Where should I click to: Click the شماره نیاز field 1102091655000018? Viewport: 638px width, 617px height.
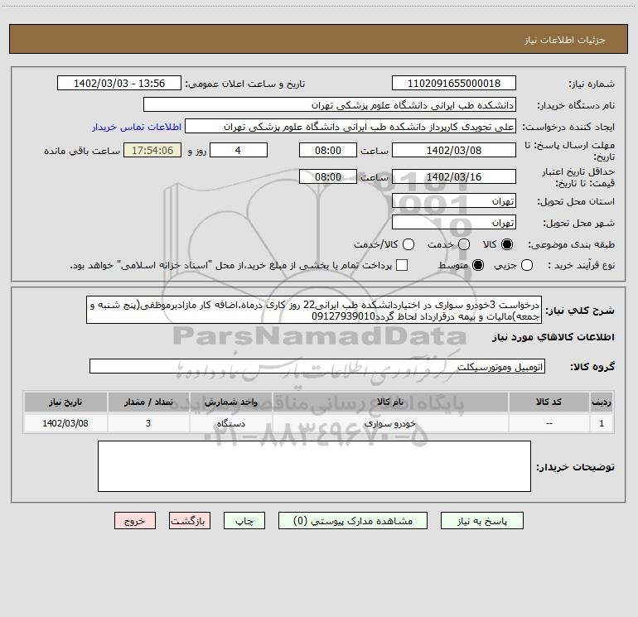454,84
